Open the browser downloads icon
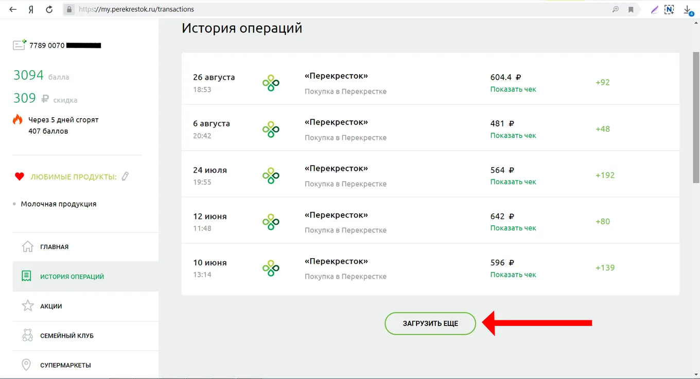Viewport: 700px width, 379px height. (688, 10)
